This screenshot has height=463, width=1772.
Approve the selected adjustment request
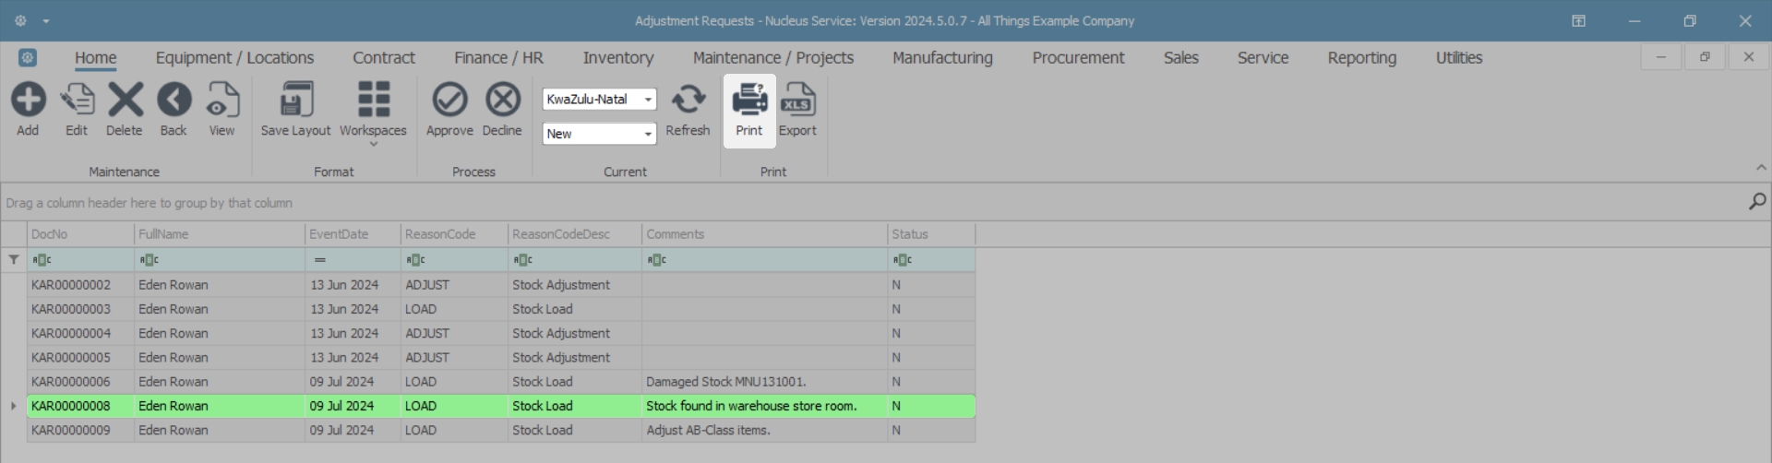tap(449, 101)
